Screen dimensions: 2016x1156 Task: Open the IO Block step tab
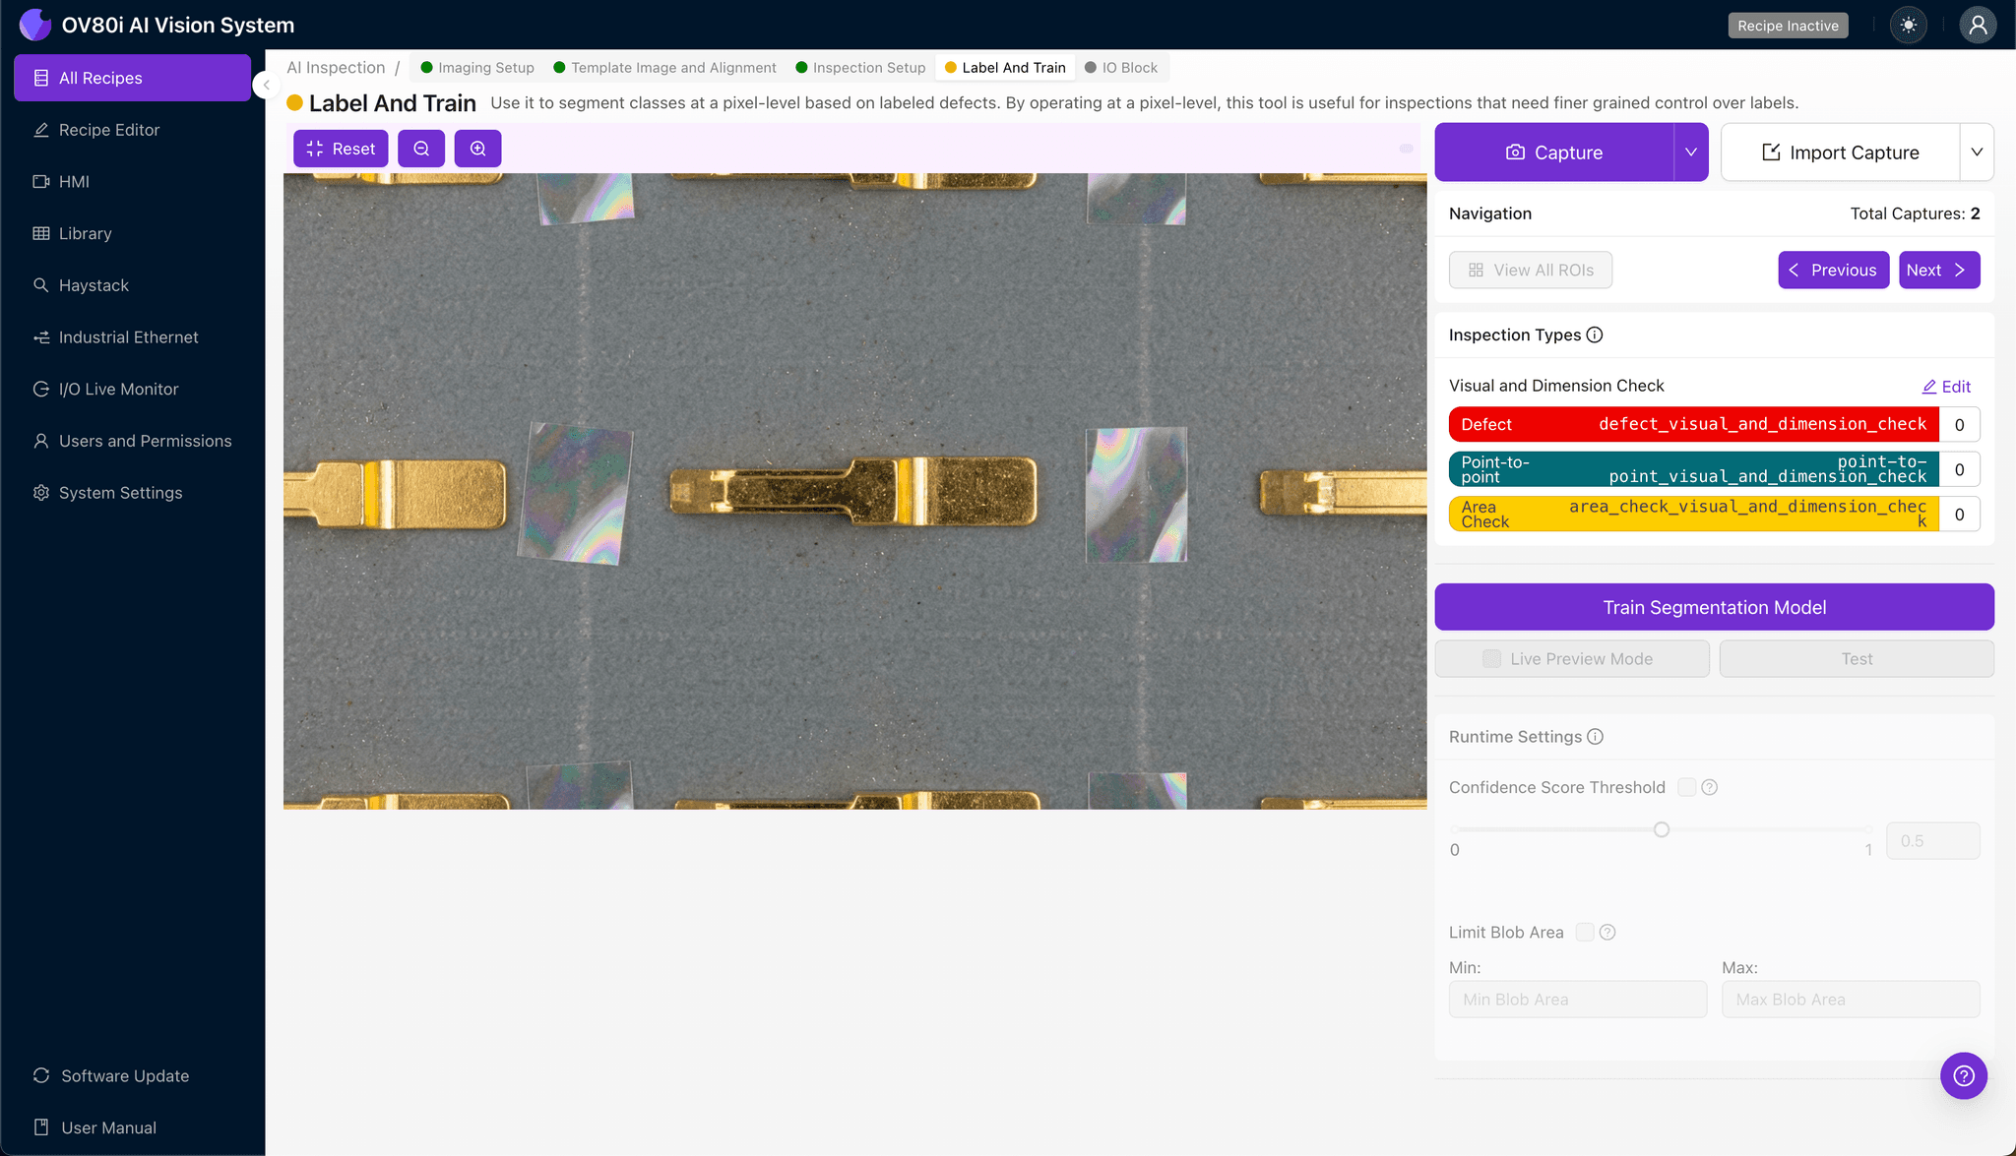tap(1121, 68)
